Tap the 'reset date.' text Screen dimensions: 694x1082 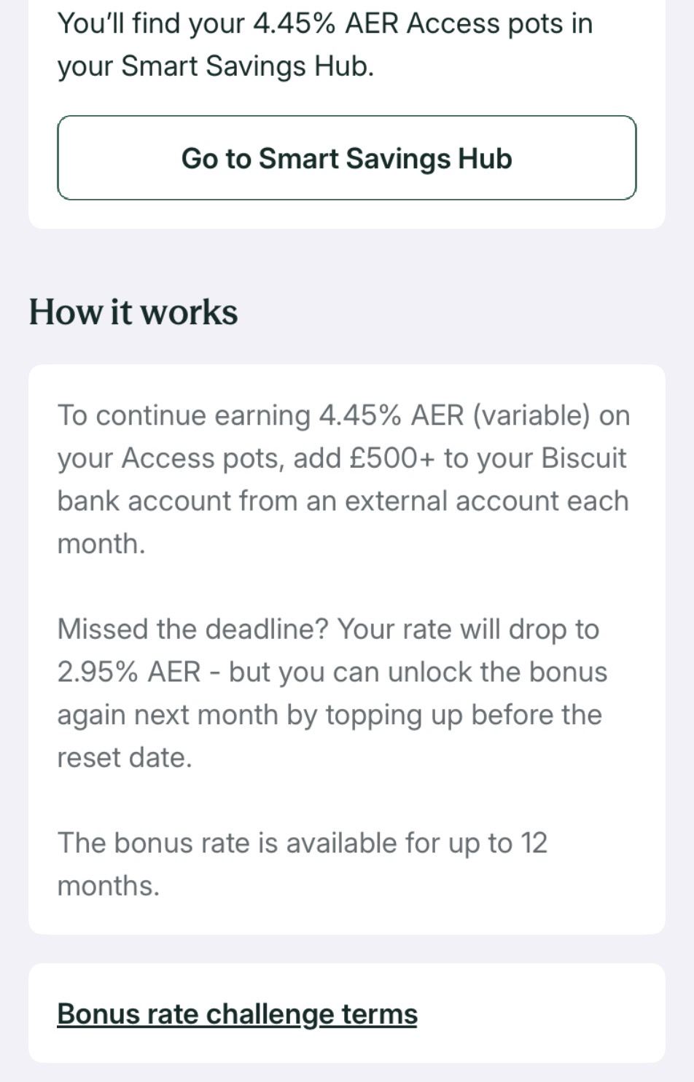tap(125, 758)
